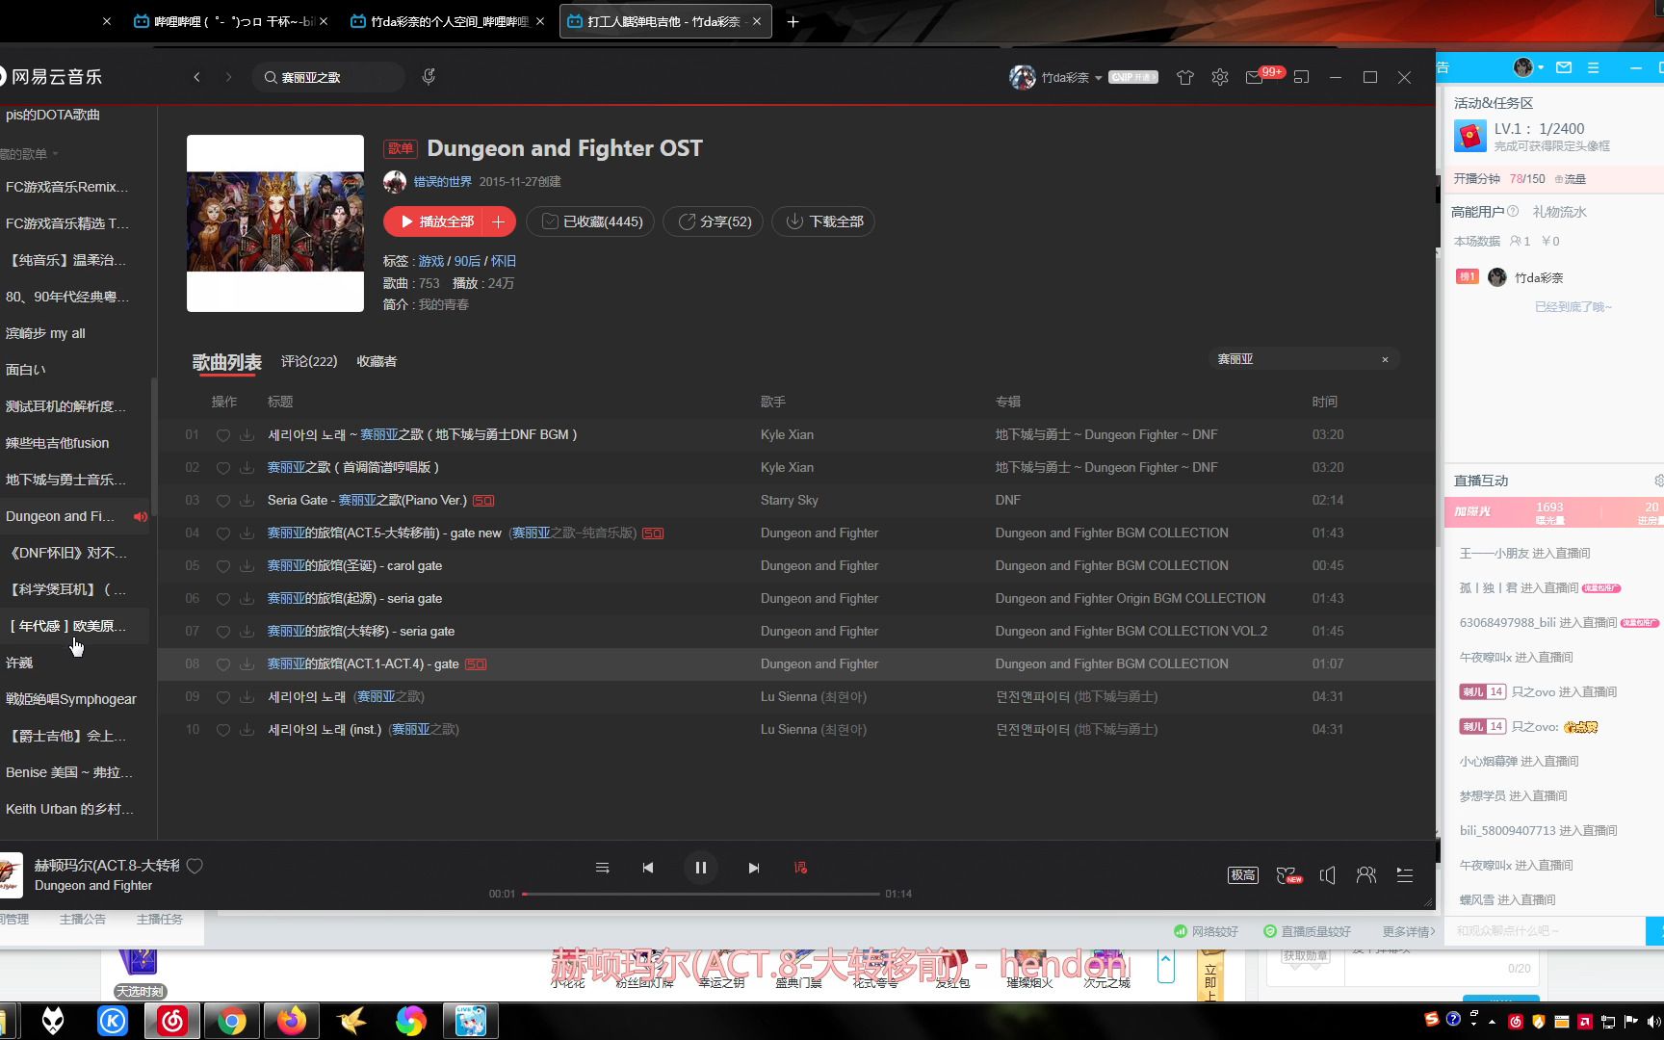Click the voice song recognition microphone icon
The height and width of the screenshot is (1040, 1664).
pyautogui.click(x=429, y=76)
